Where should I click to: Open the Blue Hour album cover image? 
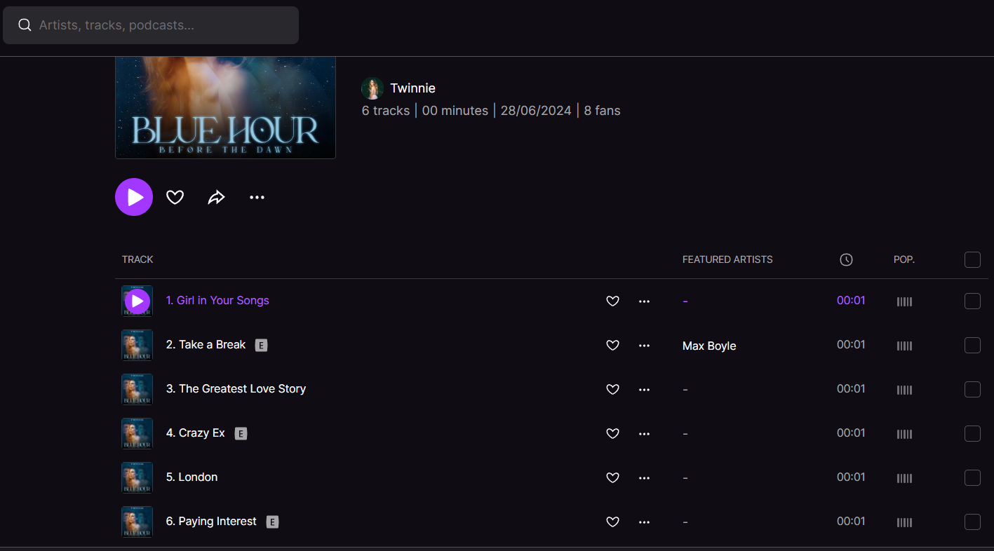[x=225, y=108]
